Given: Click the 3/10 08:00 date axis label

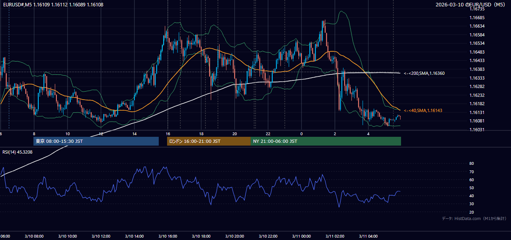Looking at the screenshot, I should [34, 236].
